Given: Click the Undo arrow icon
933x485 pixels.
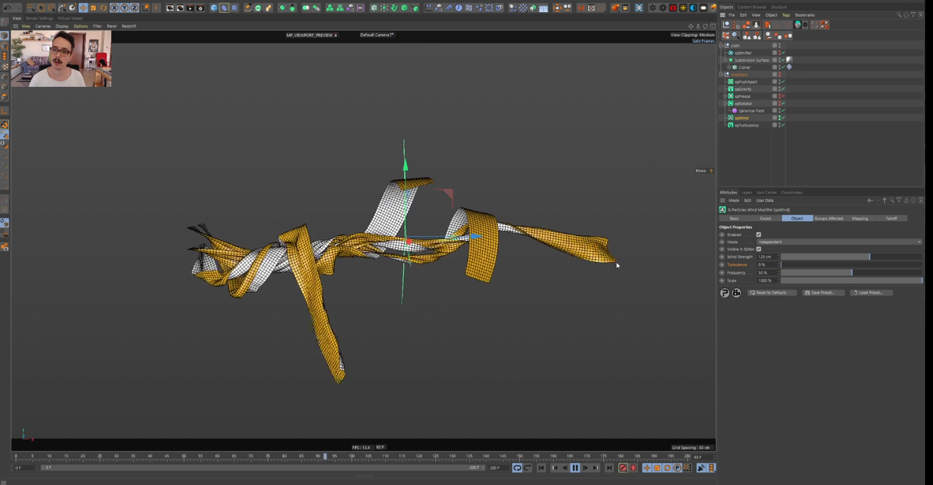Looking at the screenshot, I should (x=7, y=8).
